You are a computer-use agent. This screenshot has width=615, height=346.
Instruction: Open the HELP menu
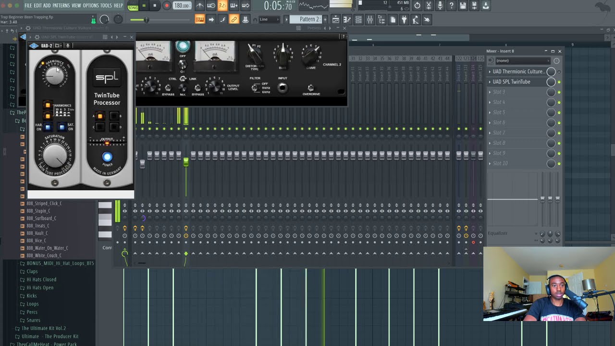pyautogui.click(x=118, y=6)
